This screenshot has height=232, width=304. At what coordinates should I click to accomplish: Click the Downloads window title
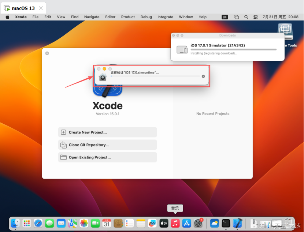tap(227, 35)
